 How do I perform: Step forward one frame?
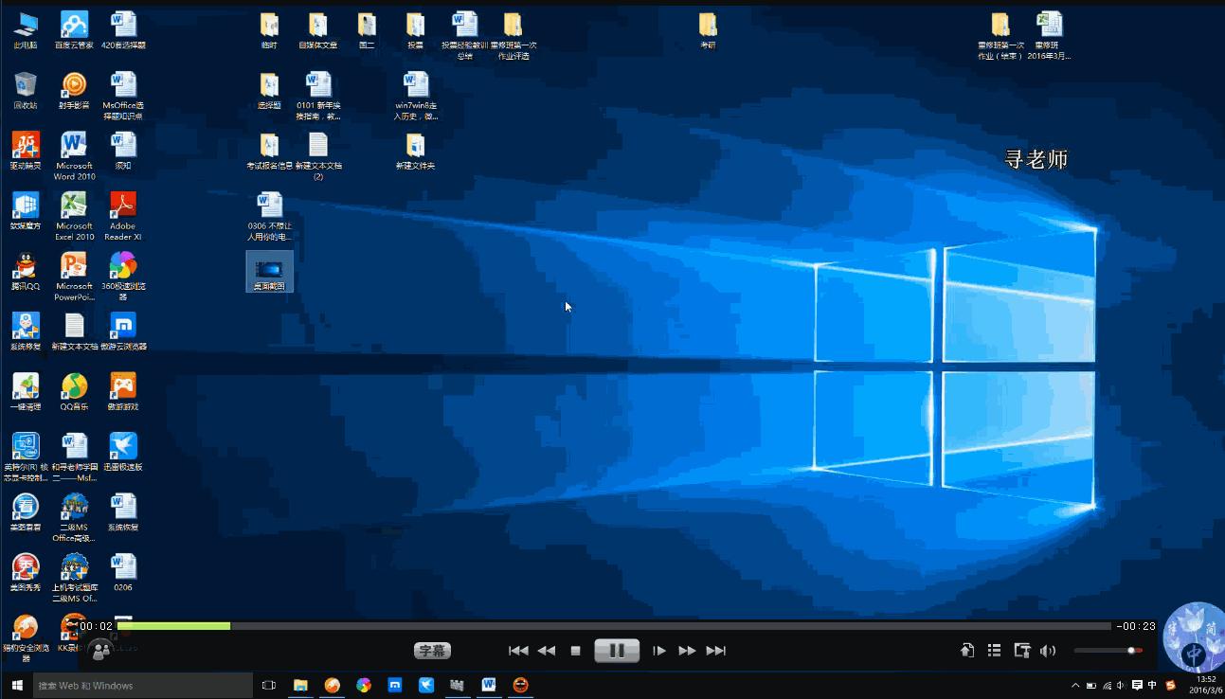click(x=659, y=651)
